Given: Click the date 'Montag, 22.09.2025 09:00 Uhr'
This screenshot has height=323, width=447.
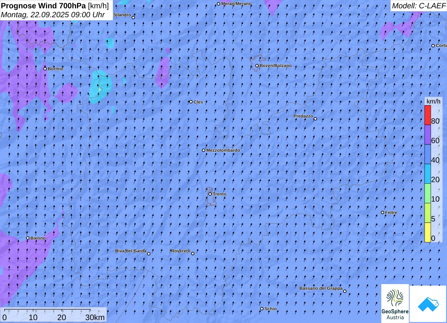Looking at the screenshot, I should (x=53, y=15).
